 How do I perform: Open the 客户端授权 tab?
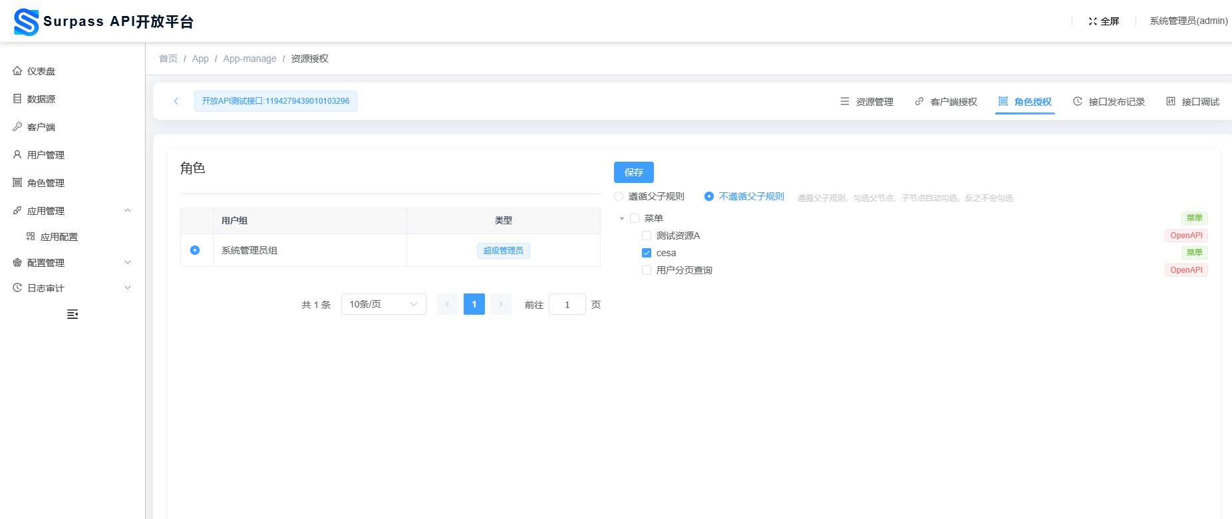(x=946, y=102)
